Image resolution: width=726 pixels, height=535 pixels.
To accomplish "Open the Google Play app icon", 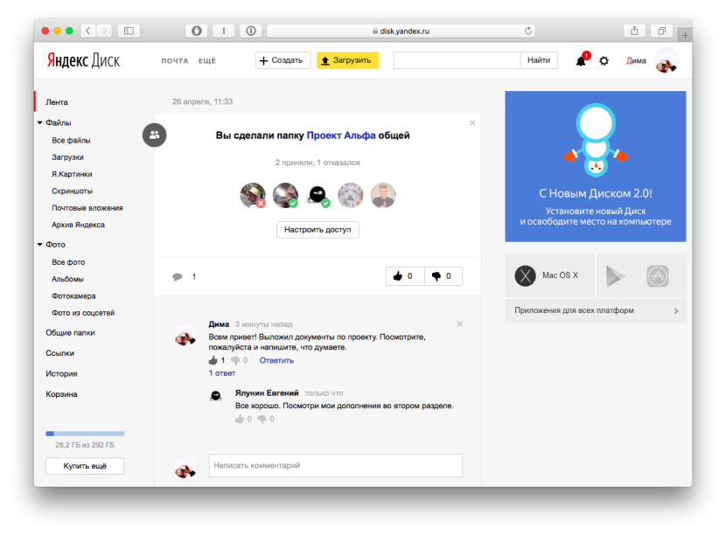I will tap(618, 276).
